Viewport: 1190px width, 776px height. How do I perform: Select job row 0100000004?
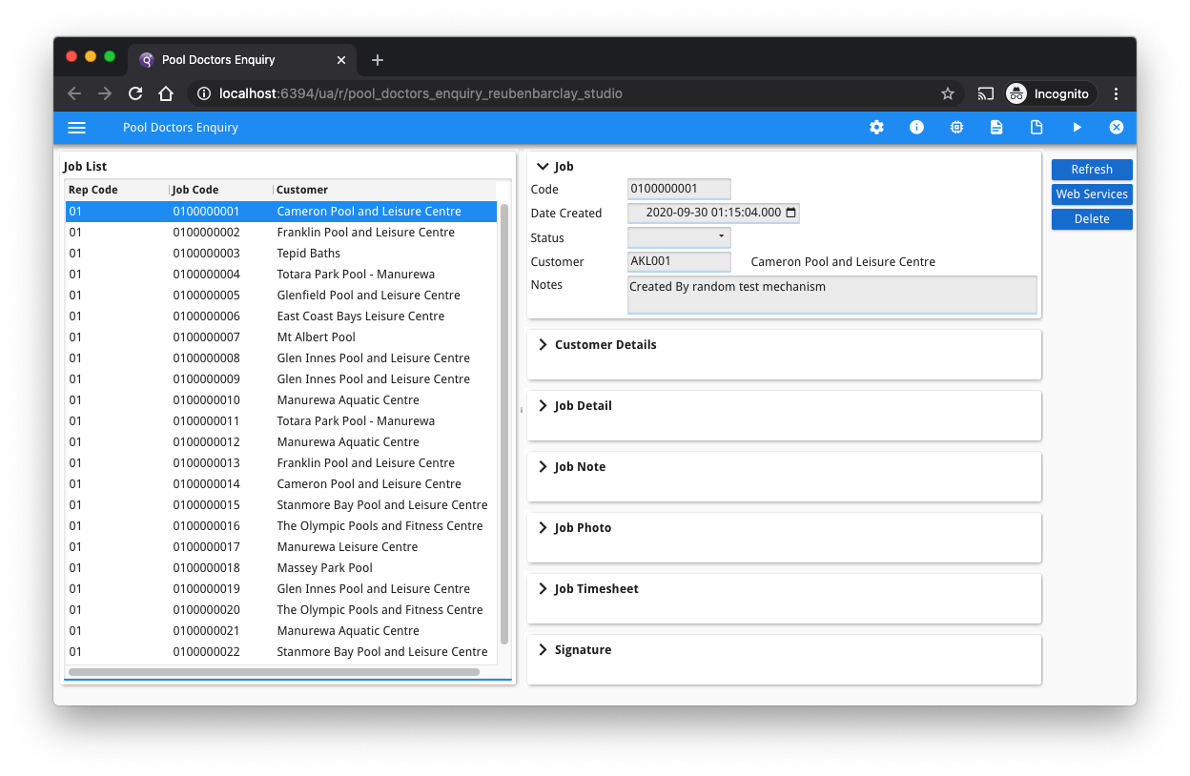[x=281, y=275]
